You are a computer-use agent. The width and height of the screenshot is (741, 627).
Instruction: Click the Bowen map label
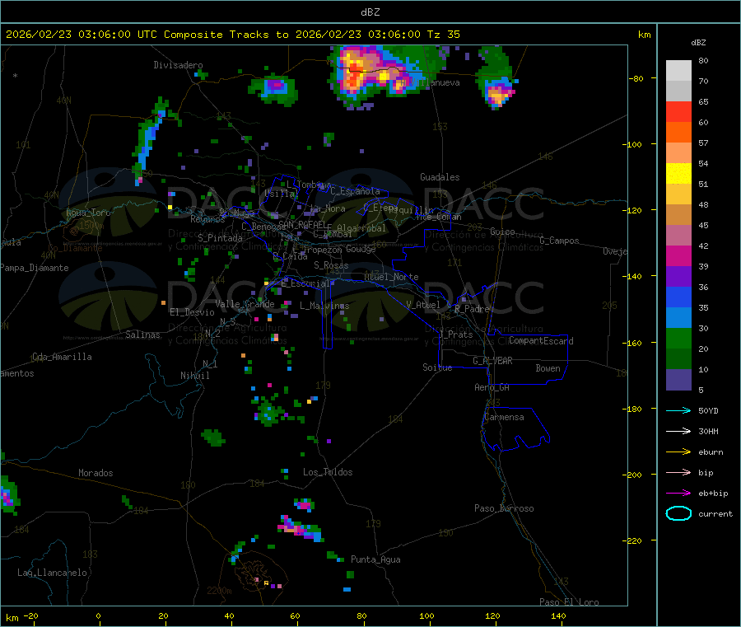click(x=548, y=368)
